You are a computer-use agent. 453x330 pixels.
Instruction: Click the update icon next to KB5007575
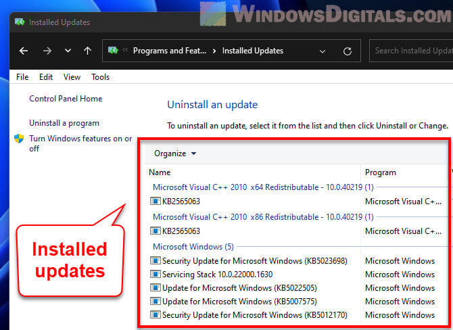point(155,301)
